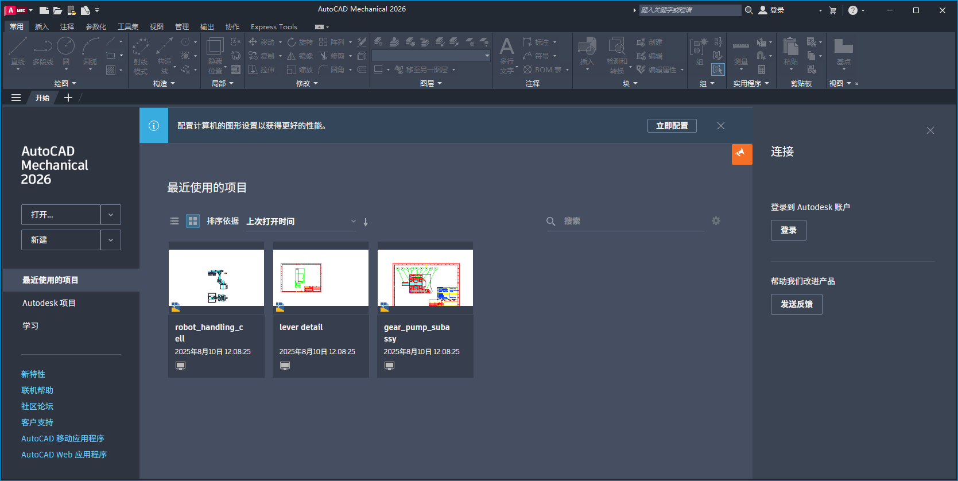The image size is (958, 481).
Task: Add a new drawing tab with plus icon
Action: [x=68, y=98]
